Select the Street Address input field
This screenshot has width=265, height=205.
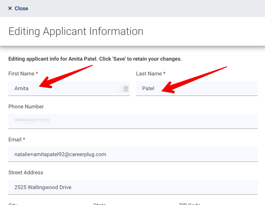[x=133, y=187]
